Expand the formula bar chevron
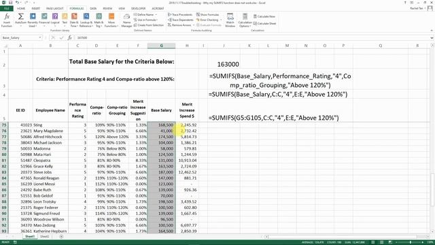435x245 pixels. [x=432, y=37]
